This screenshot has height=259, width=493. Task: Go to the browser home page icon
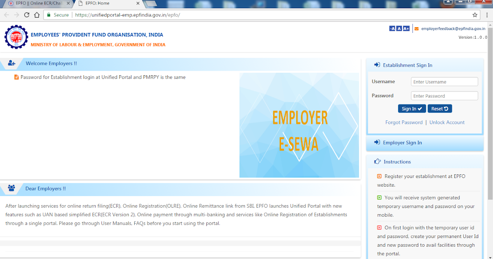pyautogui.click(x=37, y=15)
